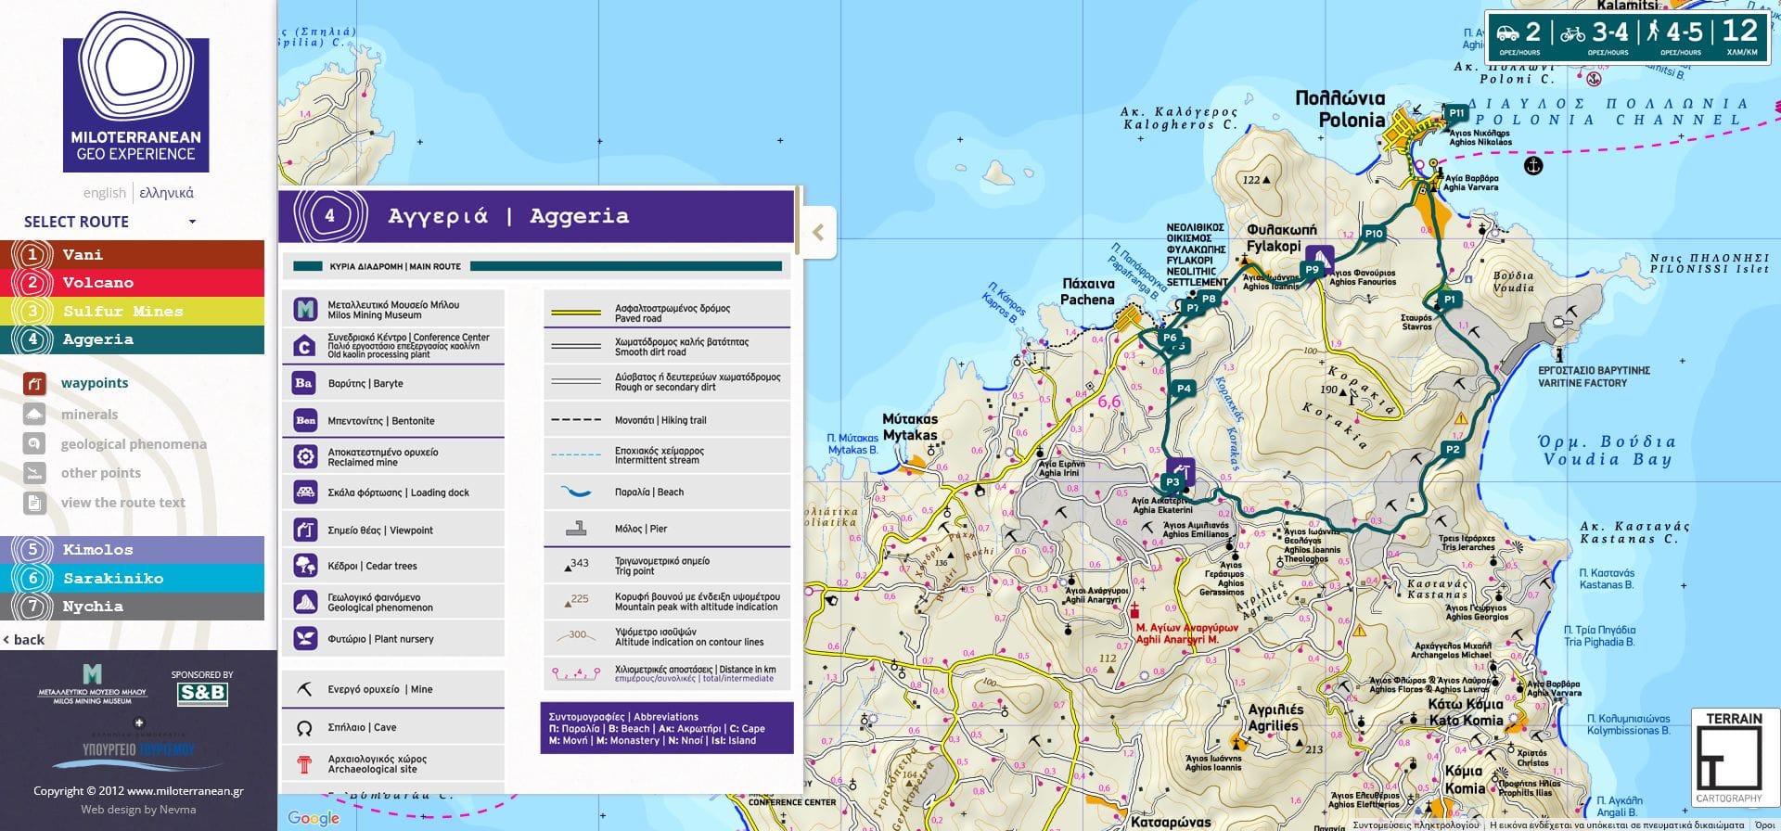Screen dimensions: 1781x831
Task: Expand the SELECT ROUTE dropdown arrow
Action: pos(192,222)
